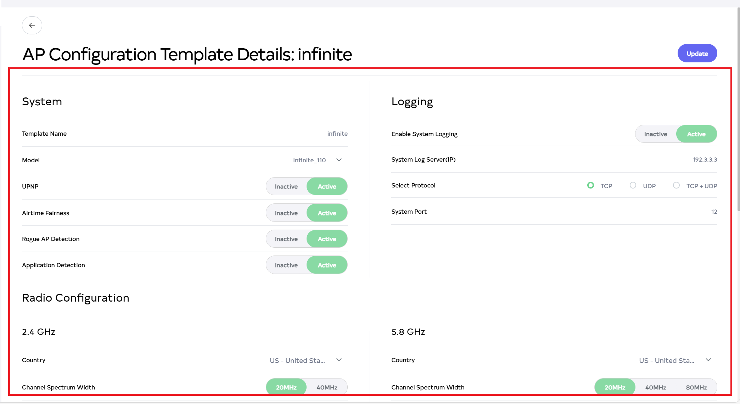Select 40MHz width for 5.8 GHz
Image resolution: width=740 pixels, height=404 pixels.
pyautogui.click(x=655, y=387)
